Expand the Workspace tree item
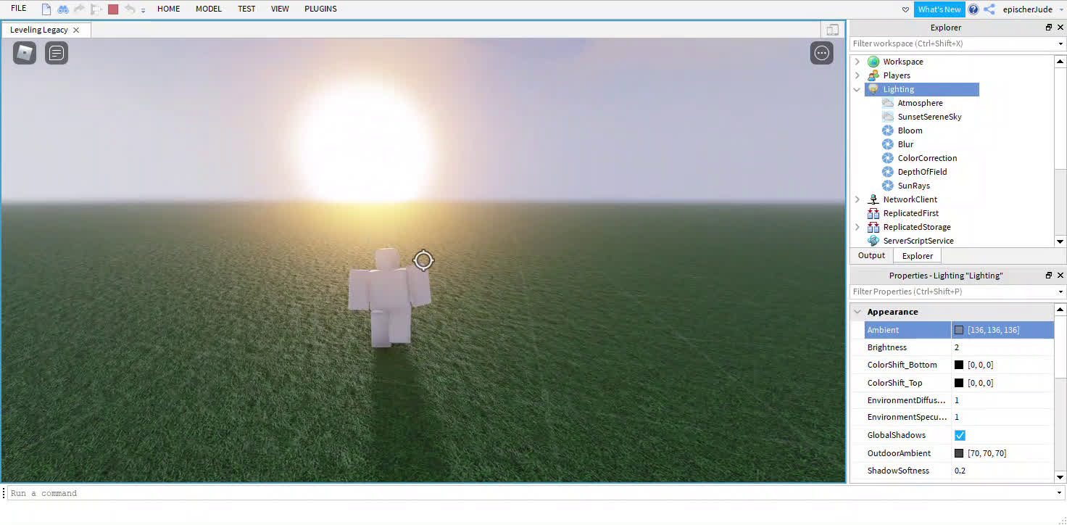 [858, 61]
